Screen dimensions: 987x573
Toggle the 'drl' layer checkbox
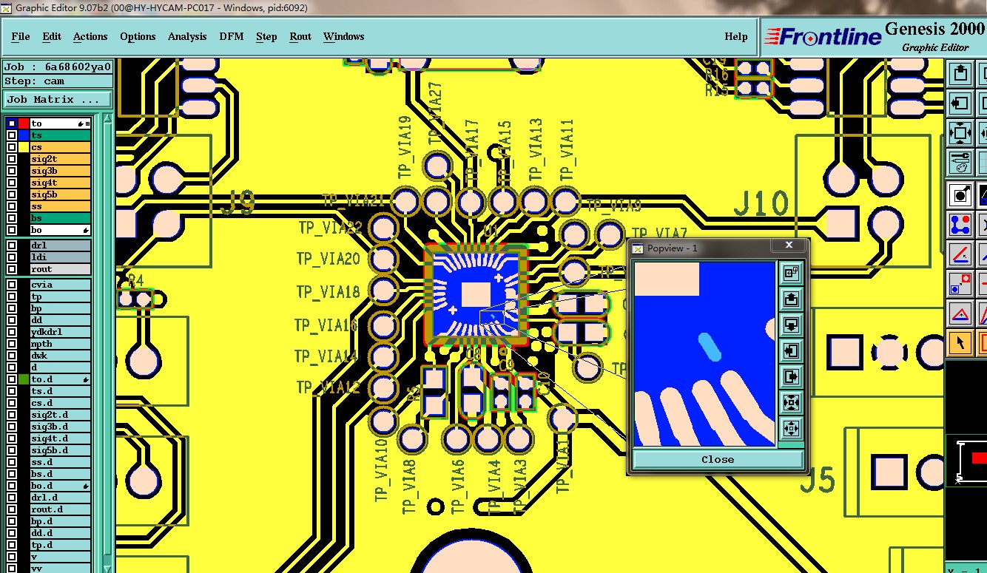coord(12,245)
